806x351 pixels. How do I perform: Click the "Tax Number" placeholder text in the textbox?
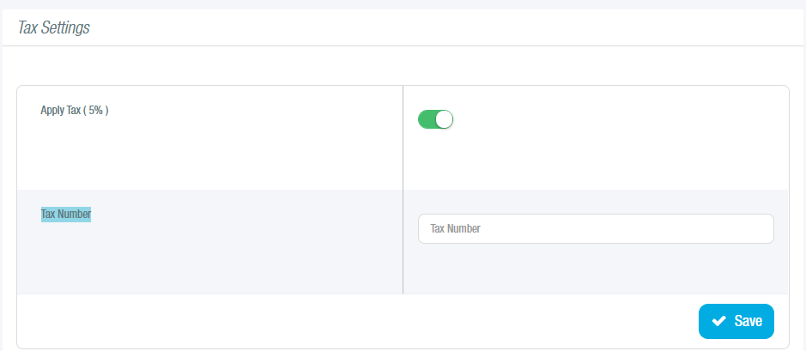[x=455, y=229]
